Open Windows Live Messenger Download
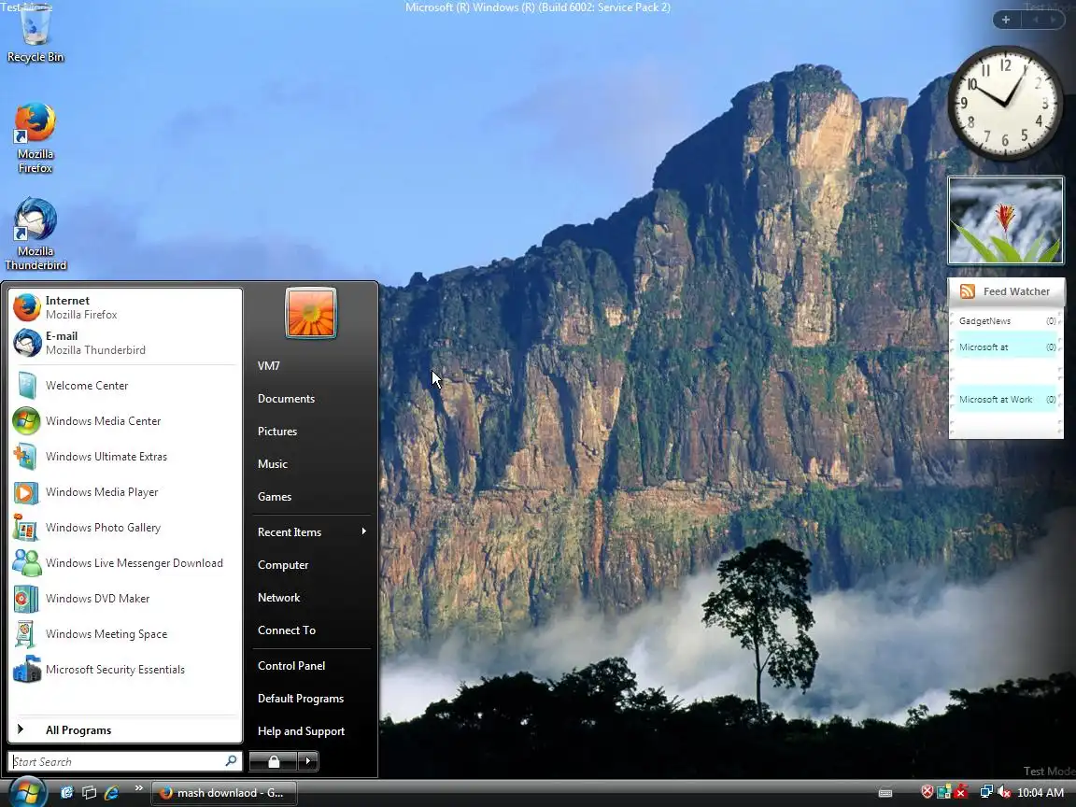 pyautogui.click(x=125, y=563)
